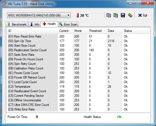Select the (C7) Ultra DMA CRC Error Count row
The image size is (156, 126).
click(x=78, y=105)
